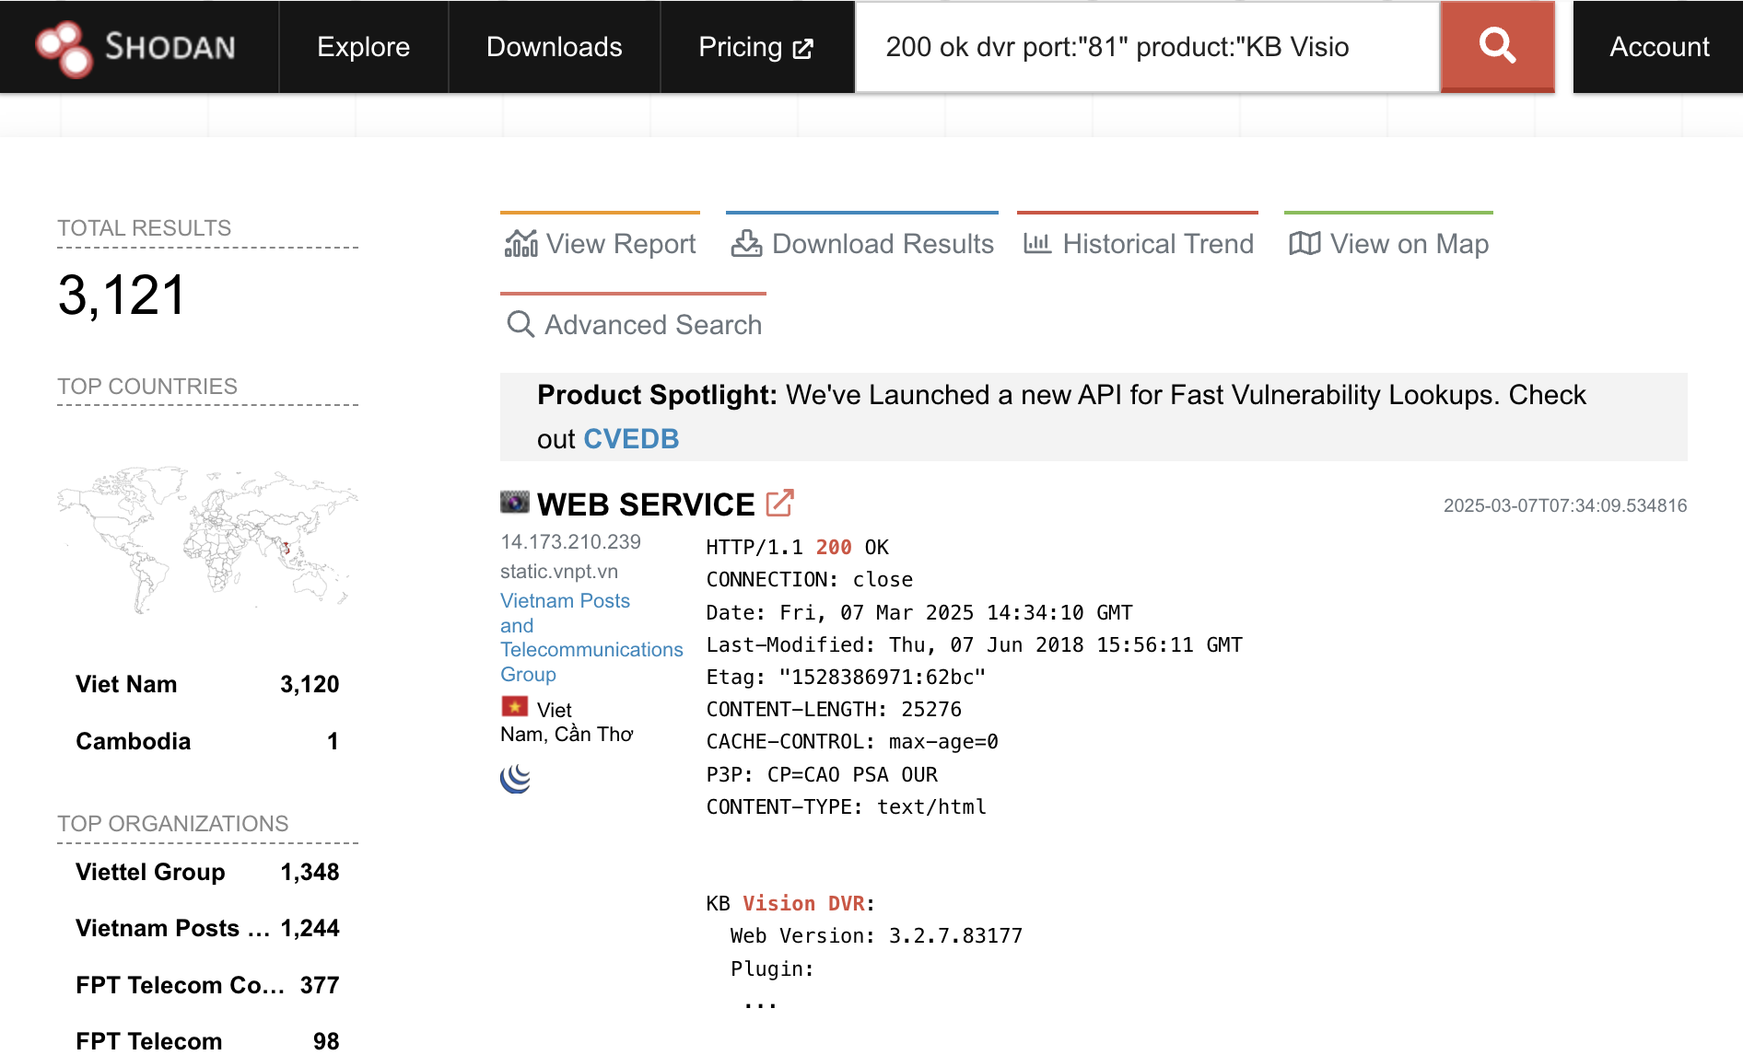Filter results by Viettel Group organization

click(x=150, y=872)
